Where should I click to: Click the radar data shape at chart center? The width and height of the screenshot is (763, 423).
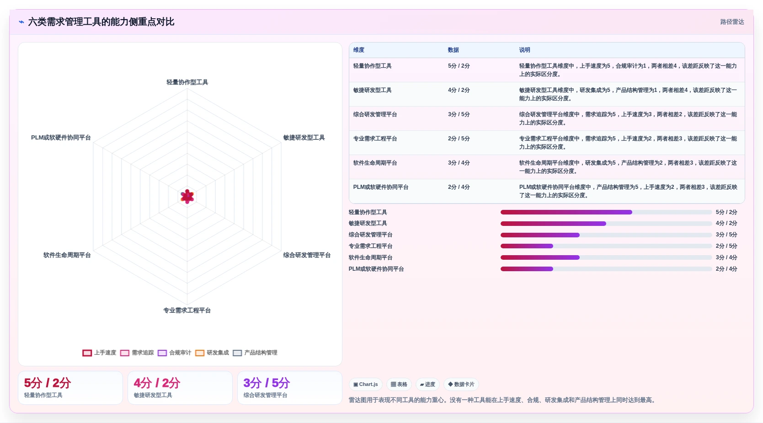(x=187, y=197)
